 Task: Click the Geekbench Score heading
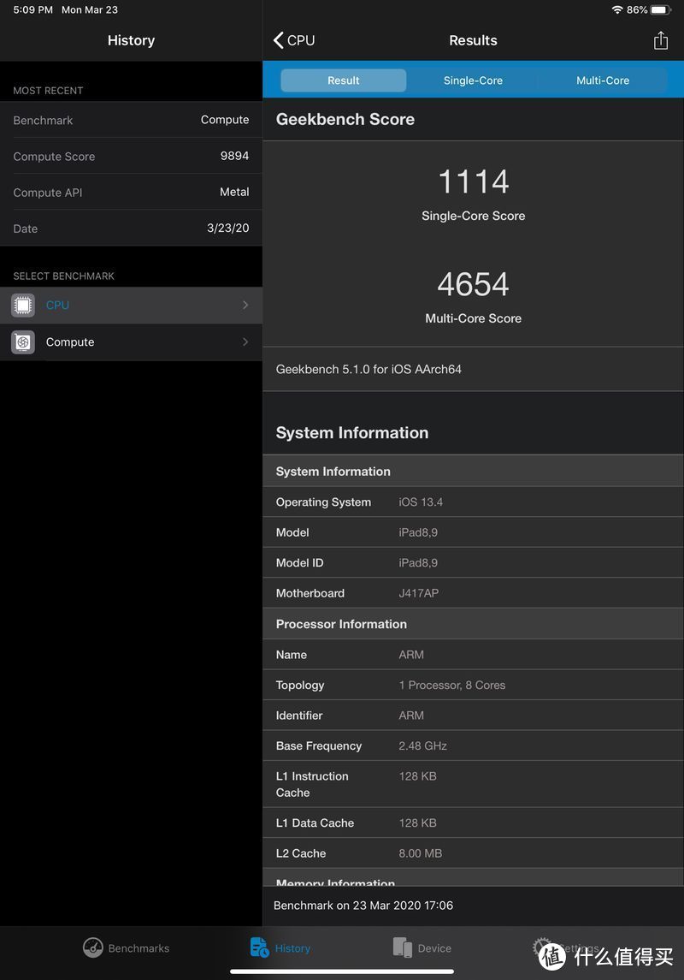345,119
